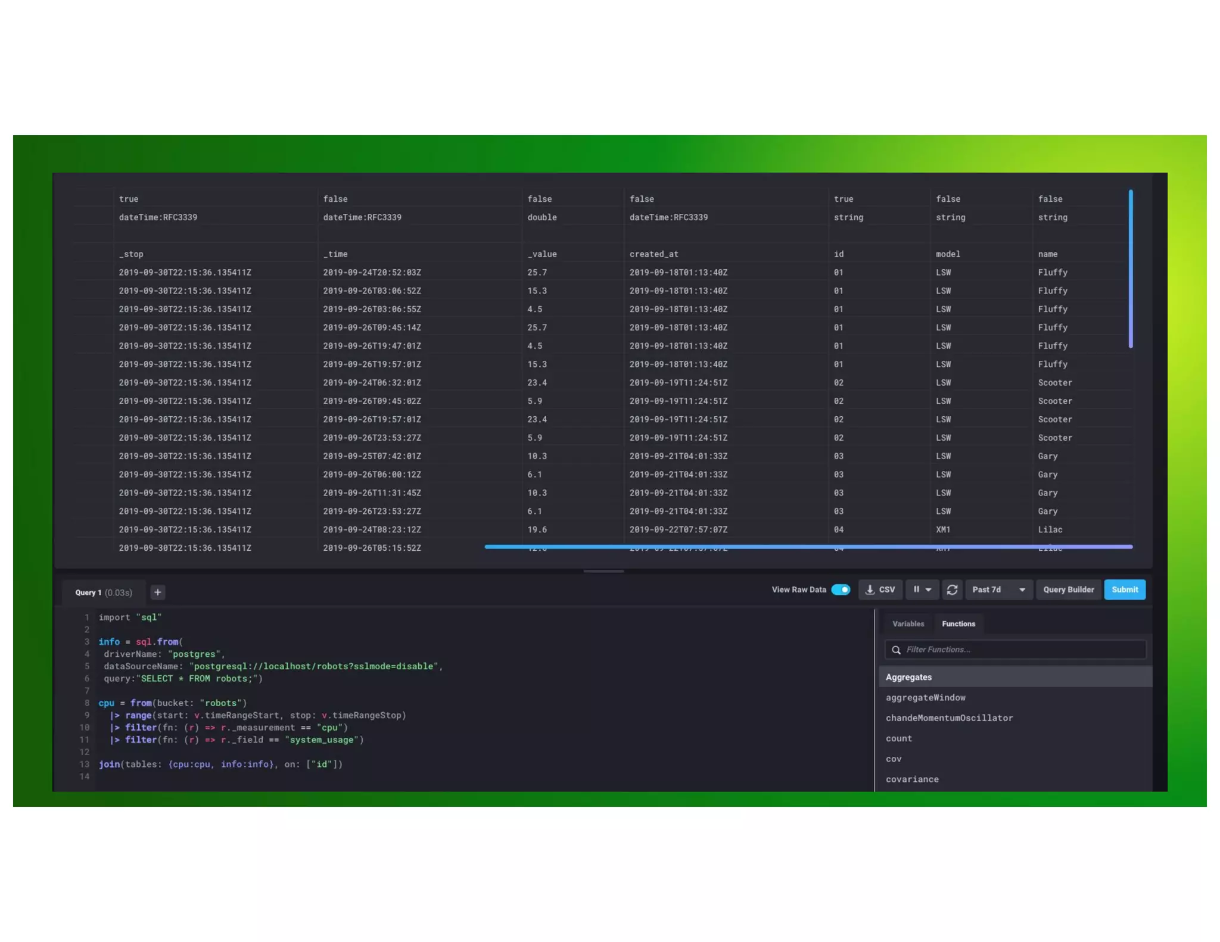Click the refresh arrows icon
The width and height of the screenshot is (1220, 942).
(952, 589)
